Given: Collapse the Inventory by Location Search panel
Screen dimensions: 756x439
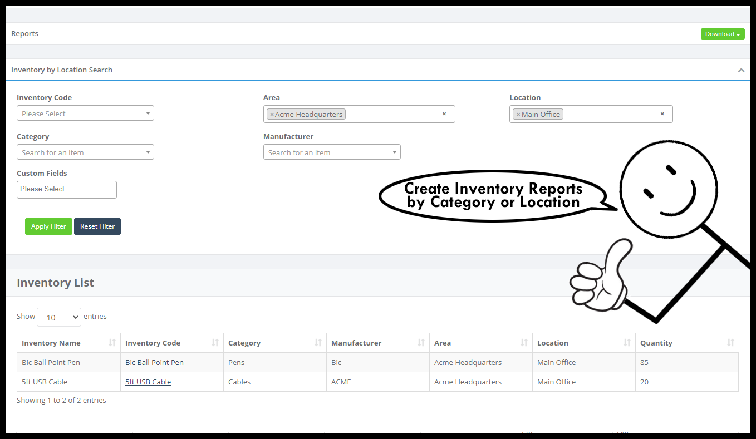Looking at the screenshot, I should pos(741,70).
